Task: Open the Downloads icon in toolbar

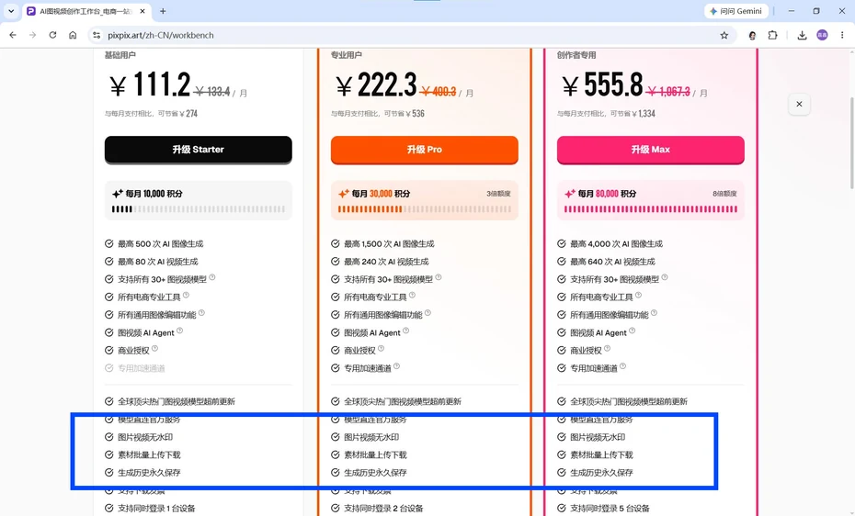Action: 802,35
